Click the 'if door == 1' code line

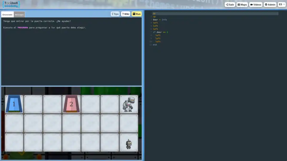(x=160, y=32)
